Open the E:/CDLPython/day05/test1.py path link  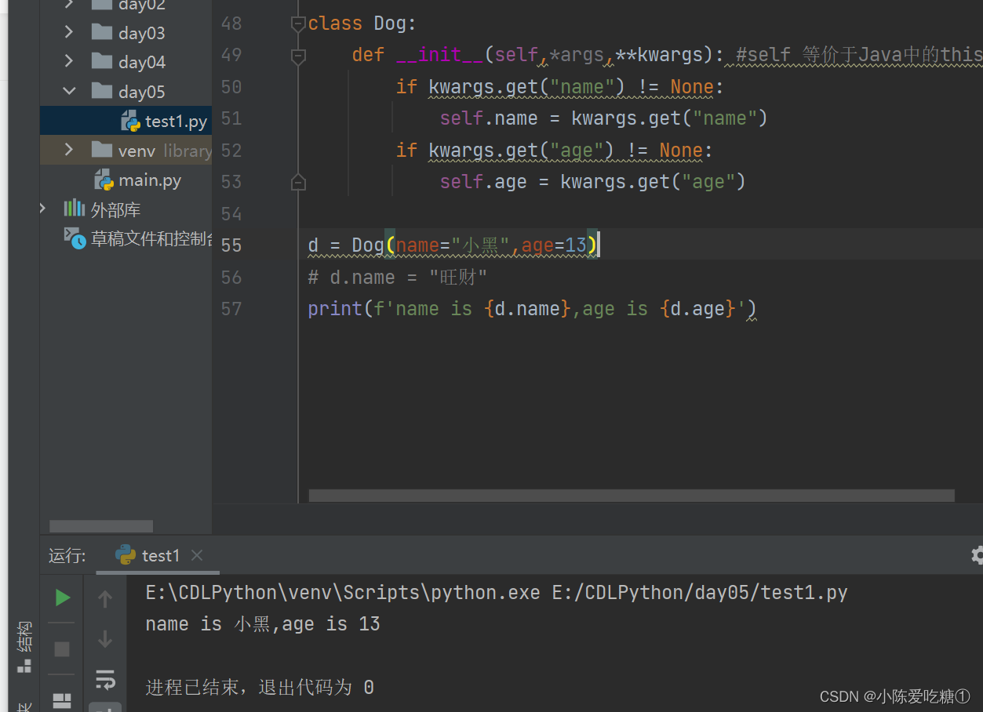[700, 593]
